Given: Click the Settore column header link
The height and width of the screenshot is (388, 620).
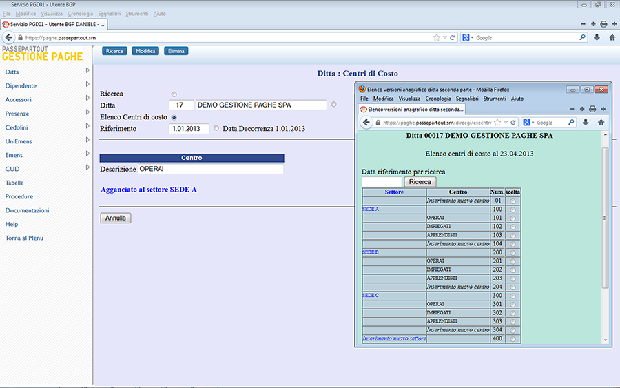Looking at the screenshot, I should tap(394, 192).
